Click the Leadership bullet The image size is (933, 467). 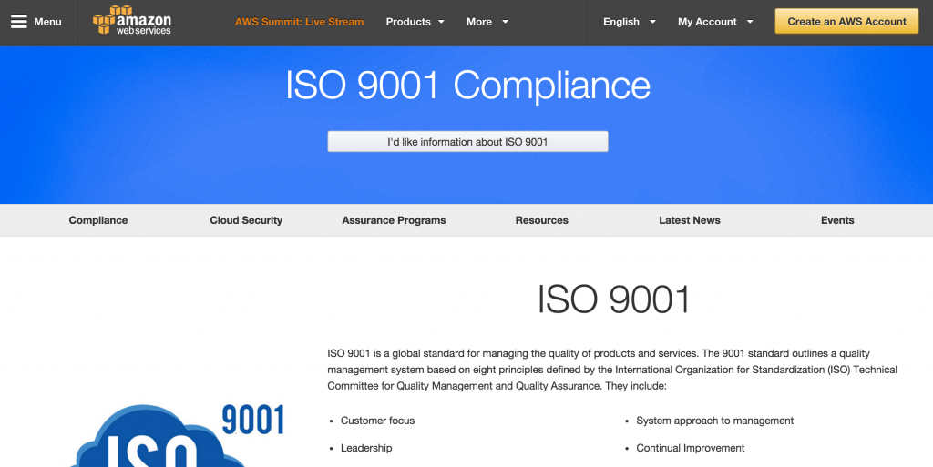pos(366,448)
